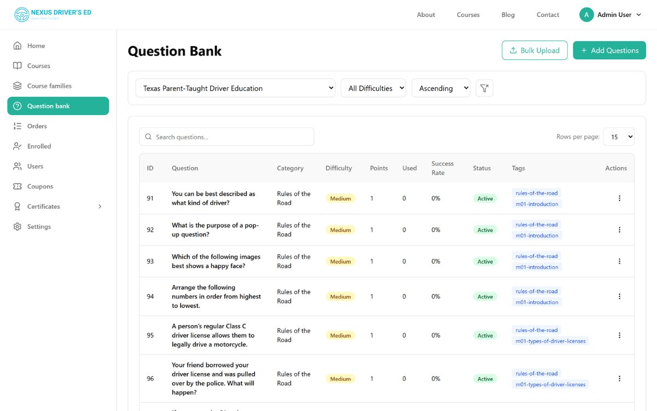Open the Contact page
Screen dimensions: 657x411
click(x=548, y=15)
